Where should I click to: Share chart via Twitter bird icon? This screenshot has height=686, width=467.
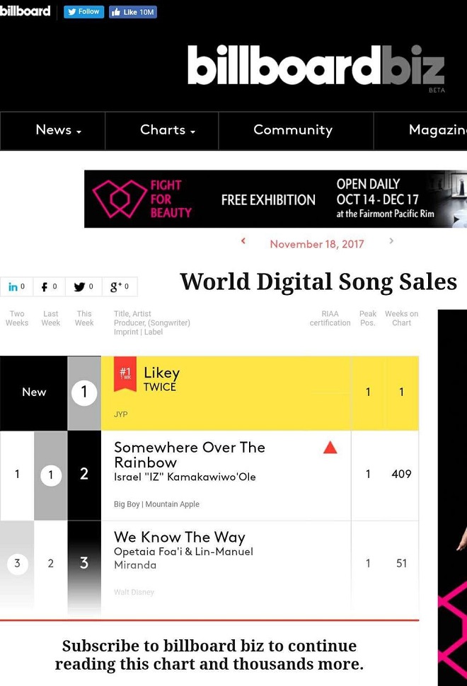(x=83, y=286)
